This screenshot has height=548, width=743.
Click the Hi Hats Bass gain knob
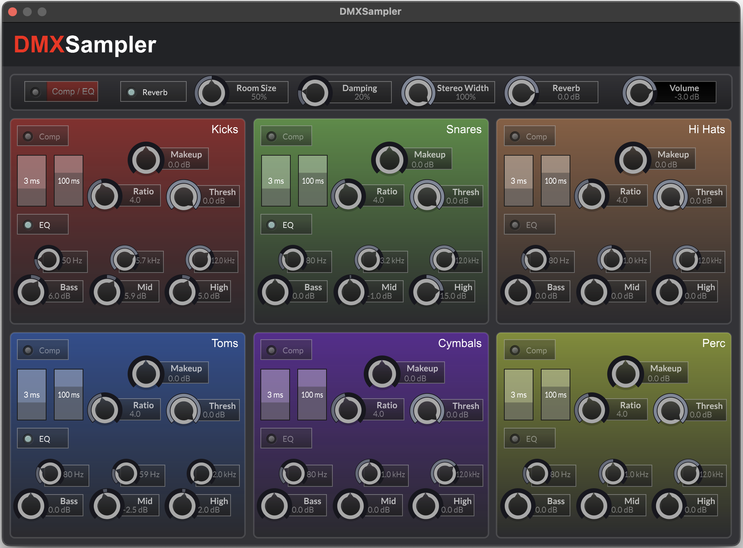click(518, 292)
